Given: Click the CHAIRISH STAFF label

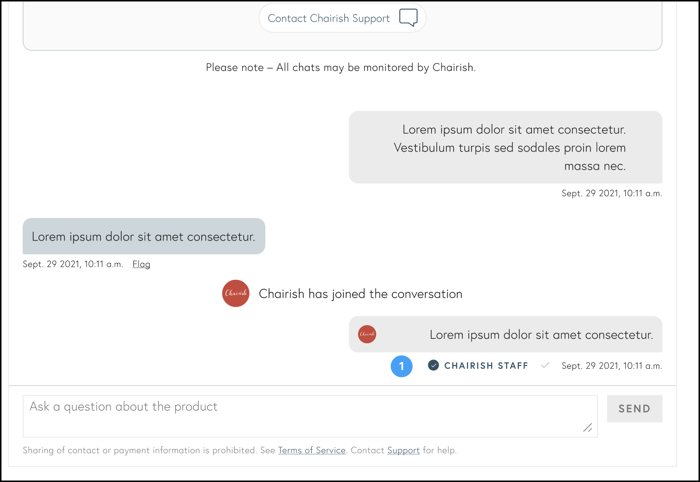Looking at the screenshot, I should pyautogui.click(x=486, y=366).
